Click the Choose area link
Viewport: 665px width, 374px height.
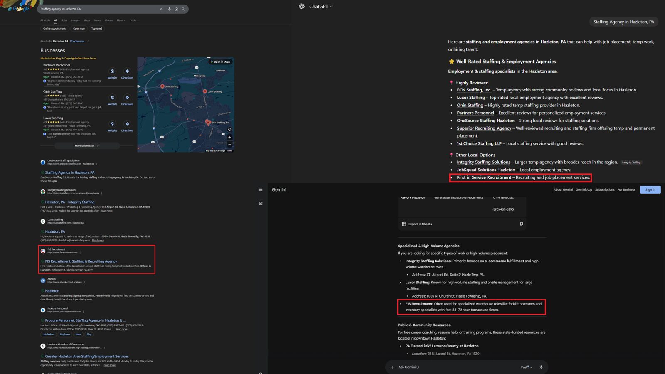tap(77, 41)
